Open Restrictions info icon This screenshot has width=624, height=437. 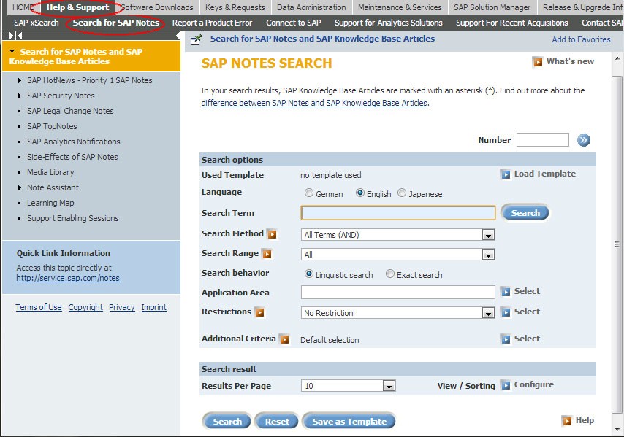(260, 312)
